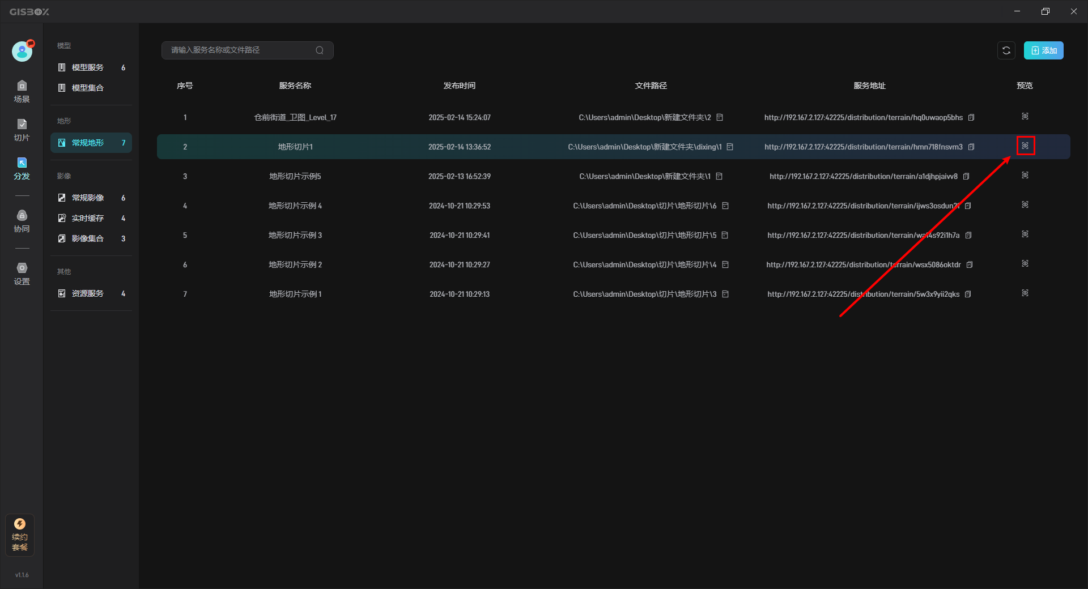Preview service 地形切片示例5
Image resolution: width=1088 pixels, height=589 pixels.
tap(1025, 175)
